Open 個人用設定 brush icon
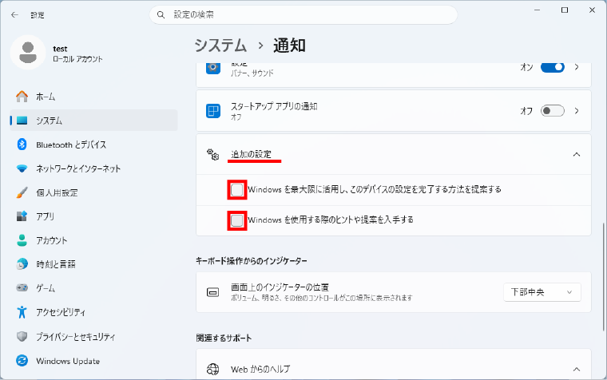607x380 pixels. (22, 192)
